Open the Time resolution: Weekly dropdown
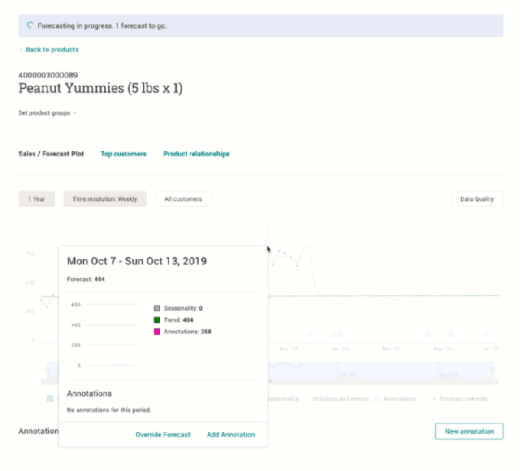The height and width of the screenshot is (471, 520). tap(105, 199)
